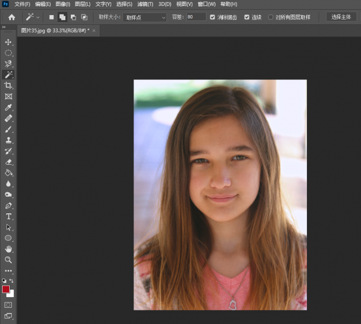Change the screen mode

tap(8, 316)
